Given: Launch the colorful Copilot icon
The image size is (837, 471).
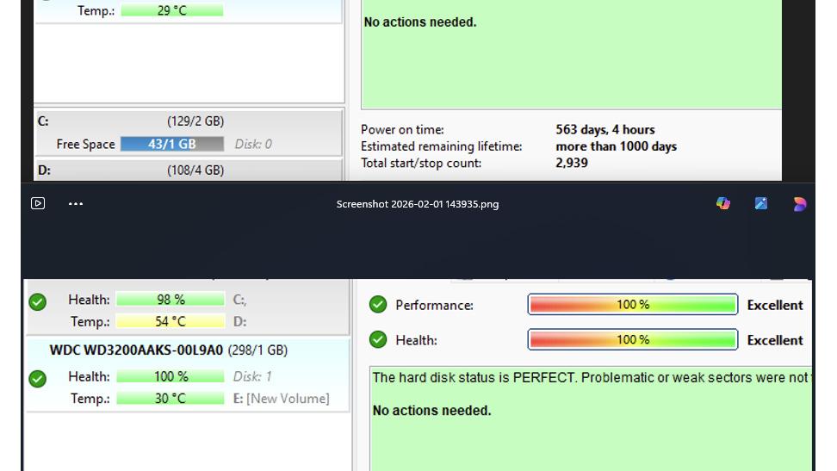Looking at the screenshot, I should click(x=723, y=204).
